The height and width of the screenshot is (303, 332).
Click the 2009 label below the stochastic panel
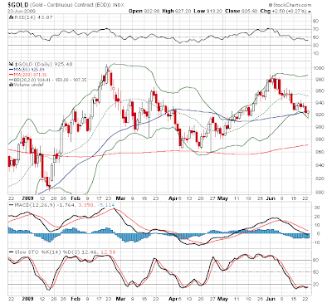(27, 299)
